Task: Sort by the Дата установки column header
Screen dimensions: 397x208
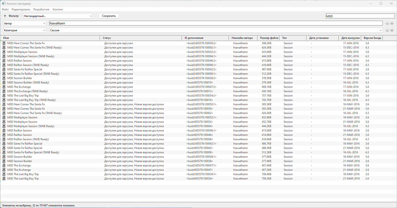Action: (323, 38)
